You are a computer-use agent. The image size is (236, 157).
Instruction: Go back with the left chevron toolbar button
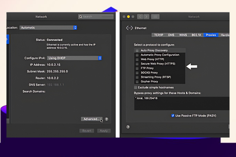tap(140, 17)
